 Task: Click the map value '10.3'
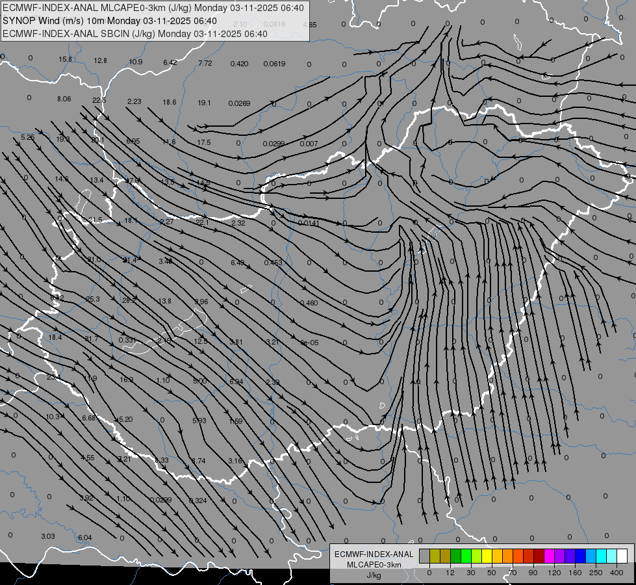[53, 417]
